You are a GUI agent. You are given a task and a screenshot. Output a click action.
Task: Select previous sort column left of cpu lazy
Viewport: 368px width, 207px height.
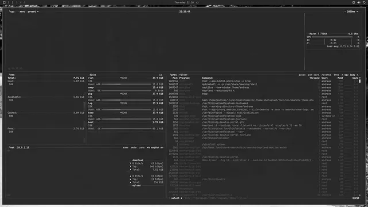(342, 75)
